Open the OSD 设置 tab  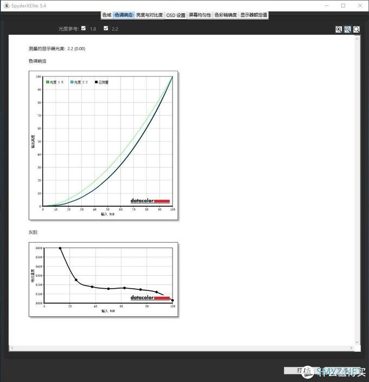(x=176, y=15)
